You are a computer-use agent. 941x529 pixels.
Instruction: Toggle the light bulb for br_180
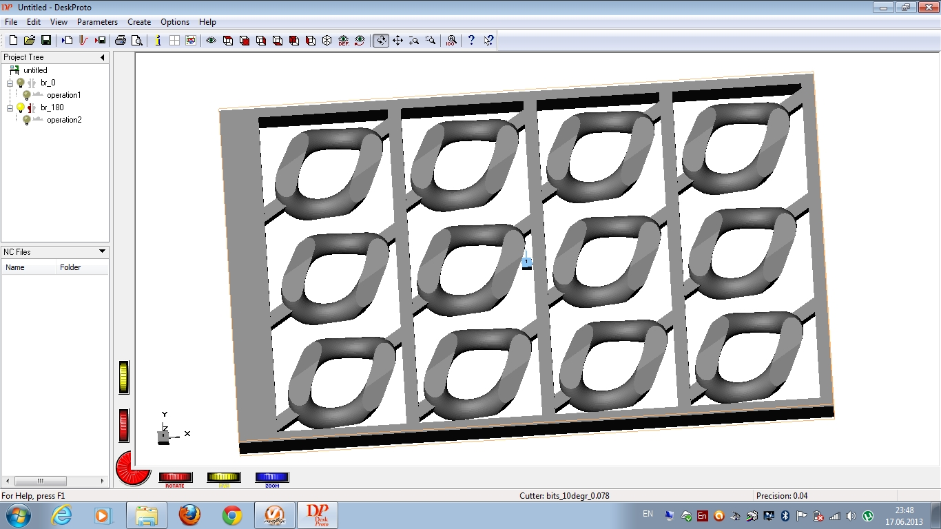tap(21, 107)
